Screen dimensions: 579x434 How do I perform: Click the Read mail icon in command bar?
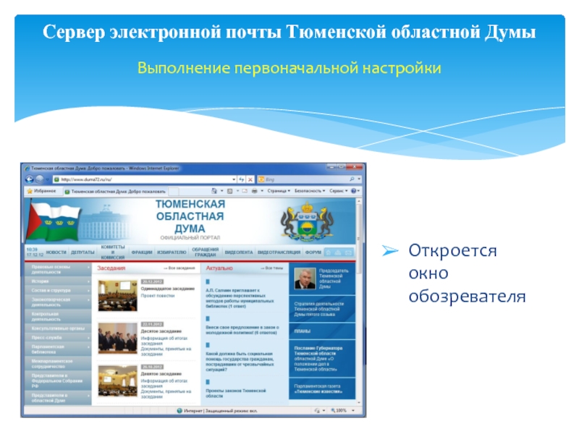(245, 191)
